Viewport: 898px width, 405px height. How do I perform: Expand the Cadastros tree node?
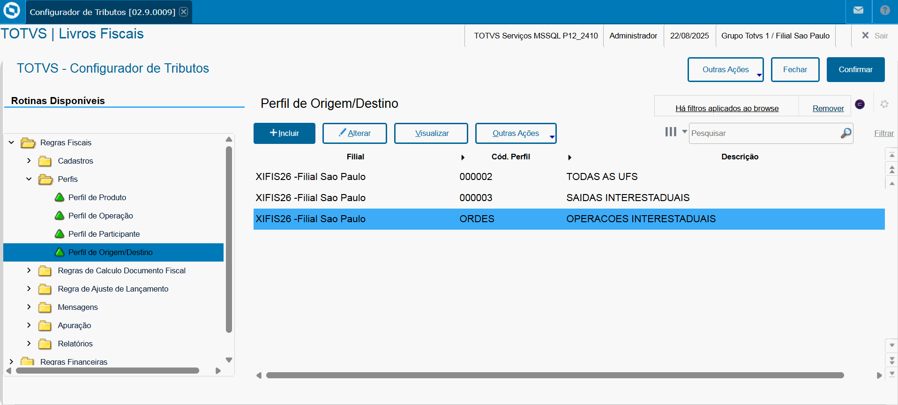[29, 160]
